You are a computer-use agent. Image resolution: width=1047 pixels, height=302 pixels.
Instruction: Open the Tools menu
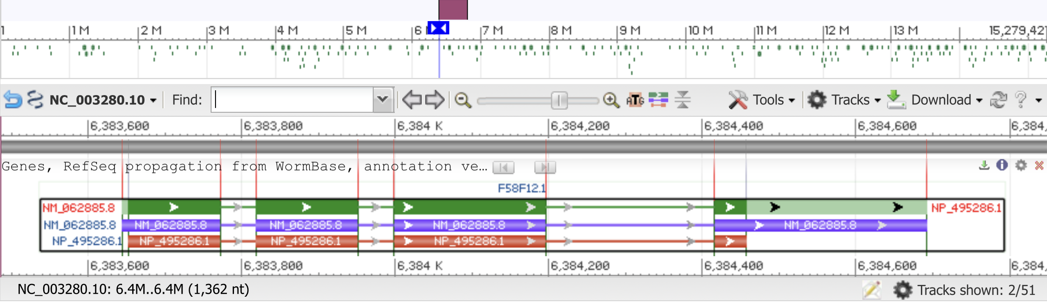[762, 100]
